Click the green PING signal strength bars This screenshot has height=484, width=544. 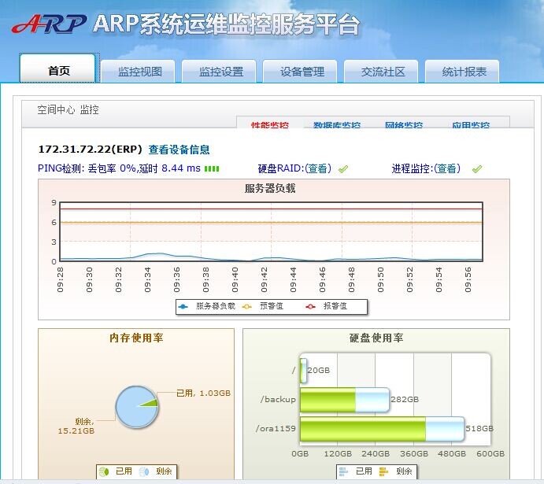pyautogui.click(x=212, y=168)
